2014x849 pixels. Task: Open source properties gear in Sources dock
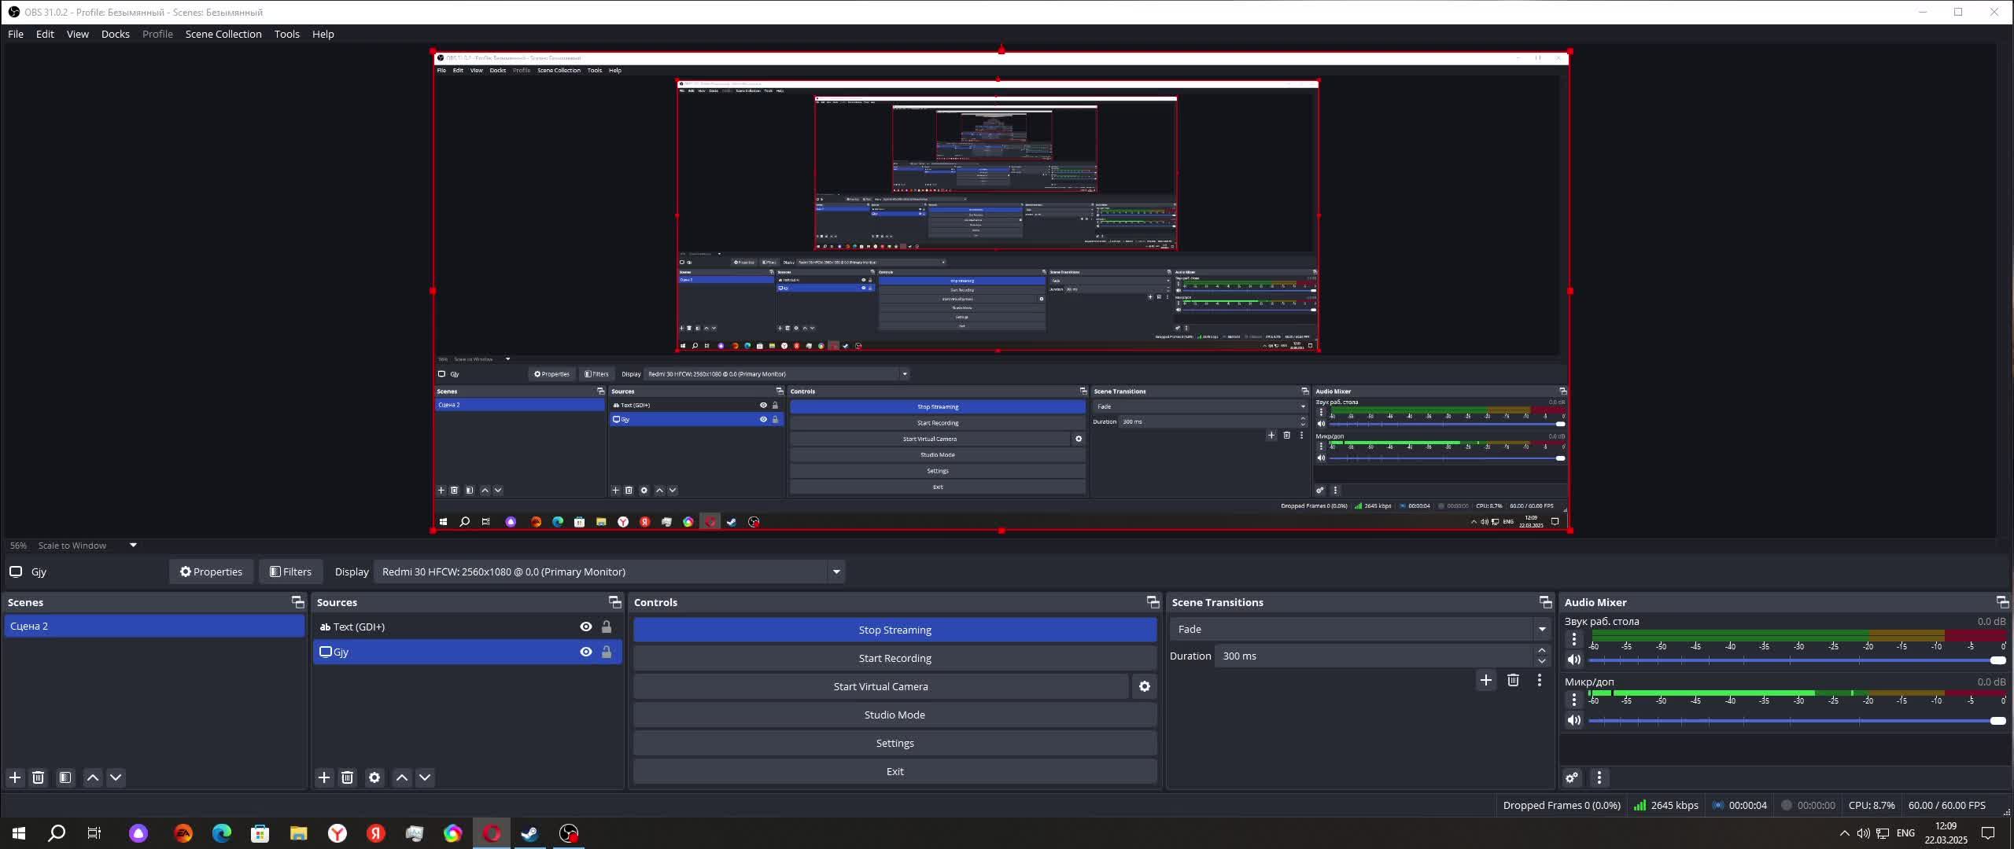[x=374, y=777]
